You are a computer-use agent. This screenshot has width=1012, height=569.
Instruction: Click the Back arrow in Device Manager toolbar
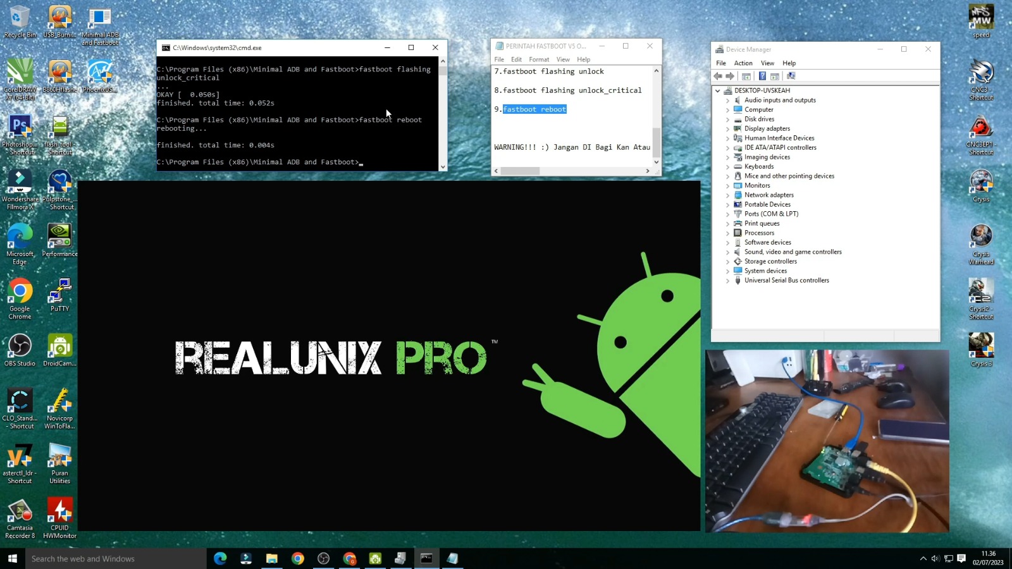tap(718, 76)
